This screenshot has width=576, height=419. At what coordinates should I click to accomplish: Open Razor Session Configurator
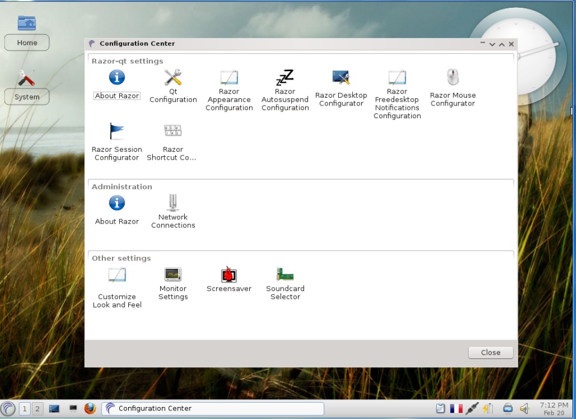click(x=117, y=142)
